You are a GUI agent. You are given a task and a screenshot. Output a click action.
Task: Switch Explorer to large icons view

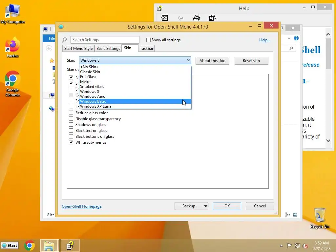pos(295,215)
